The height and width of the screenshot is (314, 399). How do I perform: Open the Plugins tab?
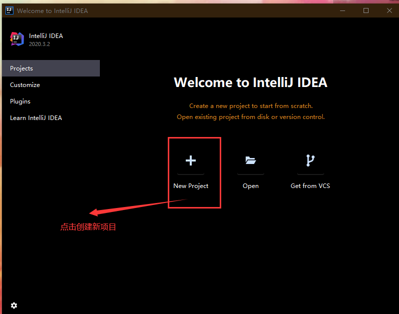[51, 101]
